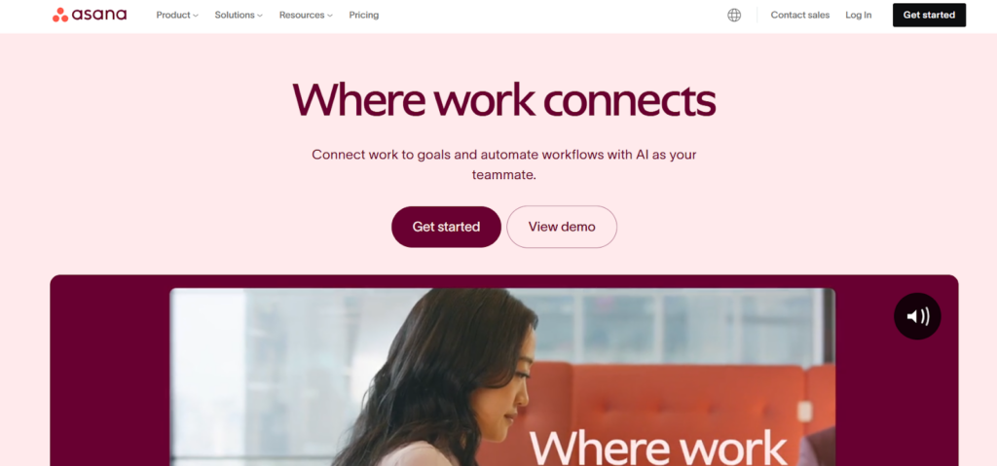Click the chevron beside Resources
This screenshot has width=997, height=466.
coord(330,16)
